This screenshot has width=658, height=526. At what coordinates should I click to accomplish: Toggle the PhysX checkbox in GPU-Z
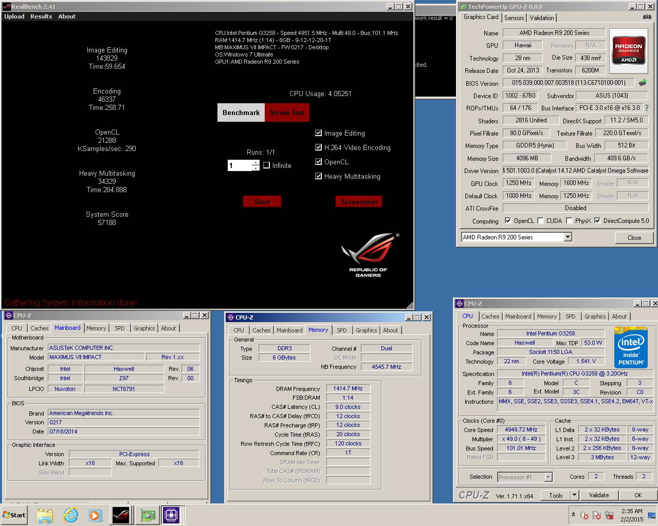point(569,221)
